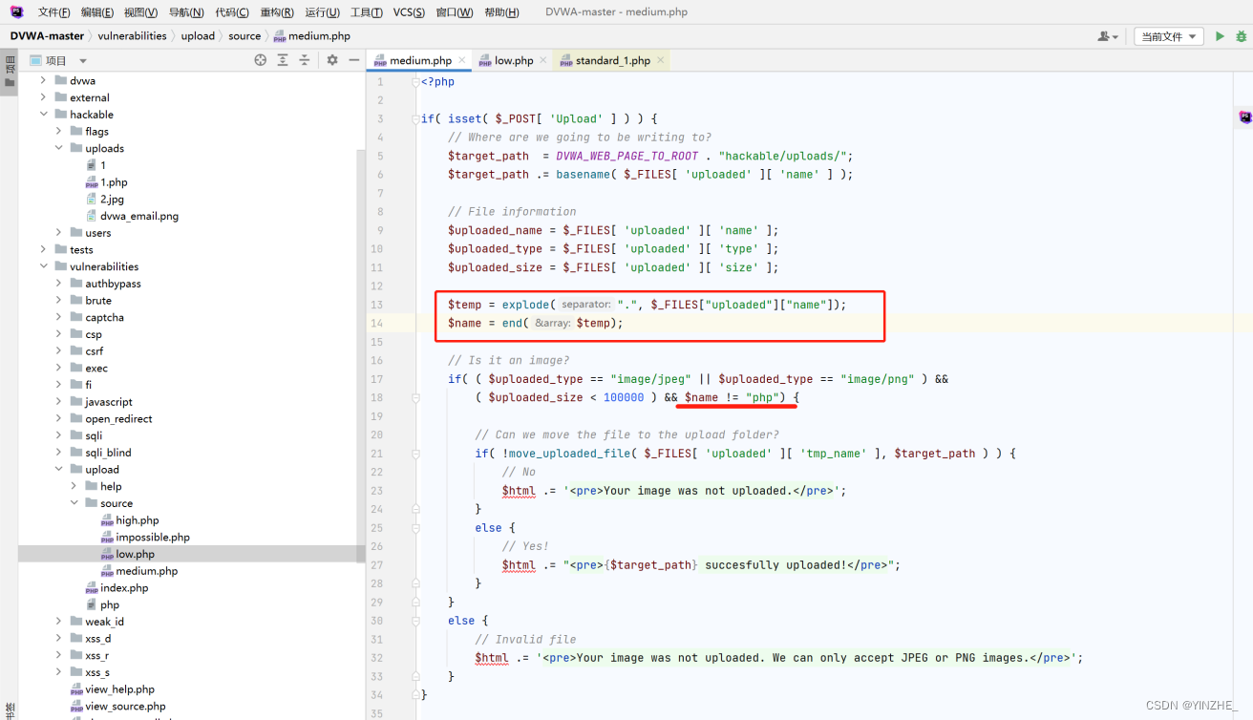Close the low.php editor tab
The image size is (1253, 720).
pyautogui.click(x=543, y=60)
